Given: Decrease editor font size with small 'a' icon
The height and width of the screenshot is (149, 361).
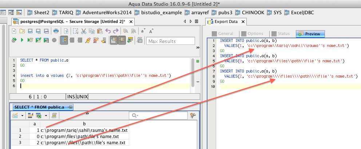Looking at the screenshot, I should pyautogui.click(x=143, y=31).
